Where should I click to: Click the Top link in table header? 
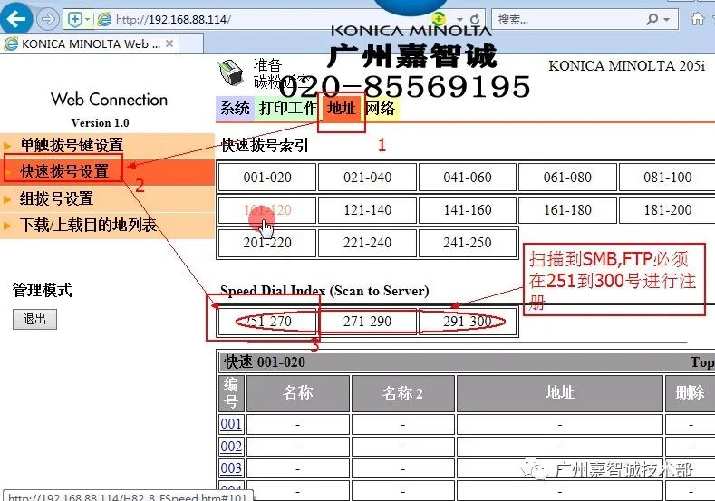click(x=702, y=362)
